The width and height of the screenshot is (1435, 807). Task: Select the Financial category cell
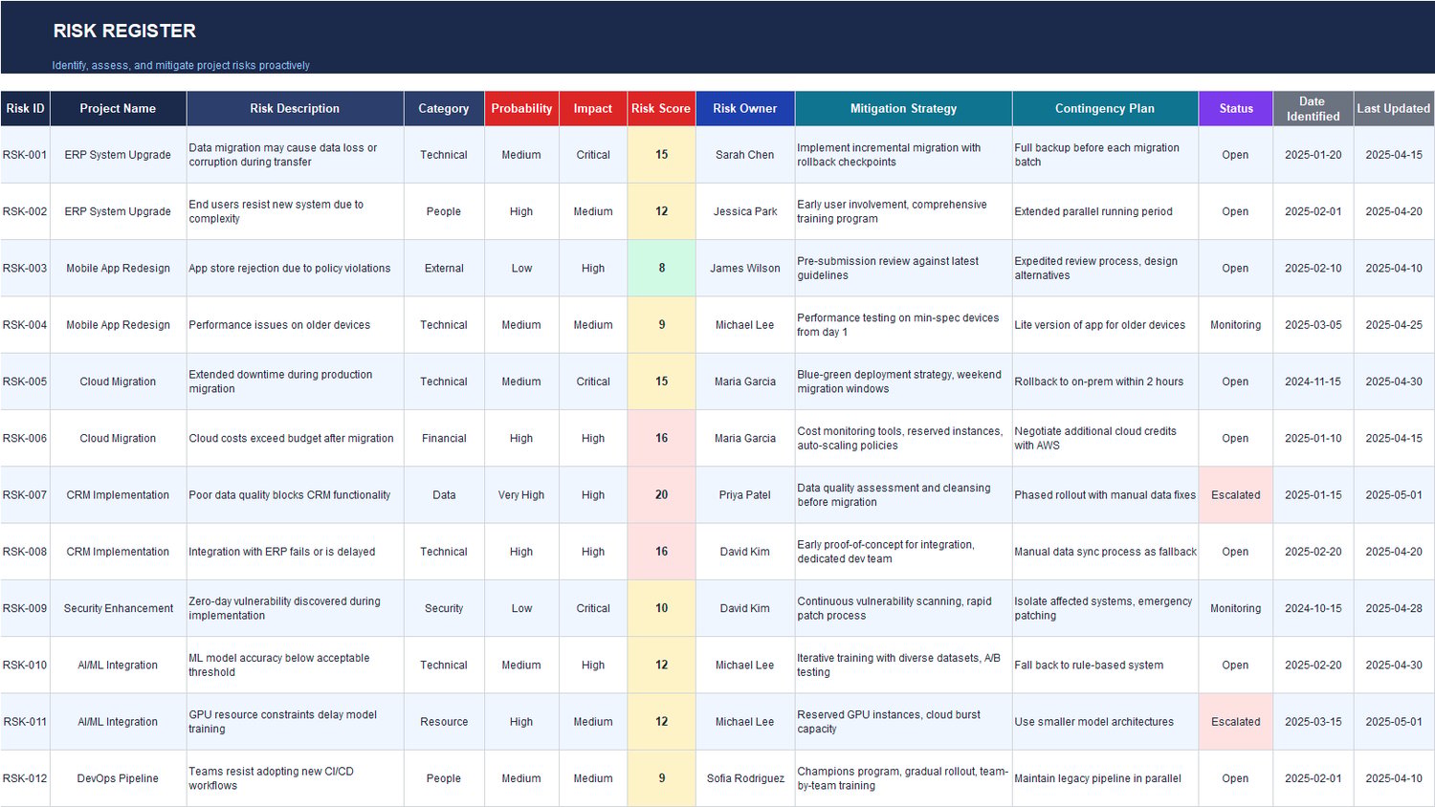tap(444, 438)
